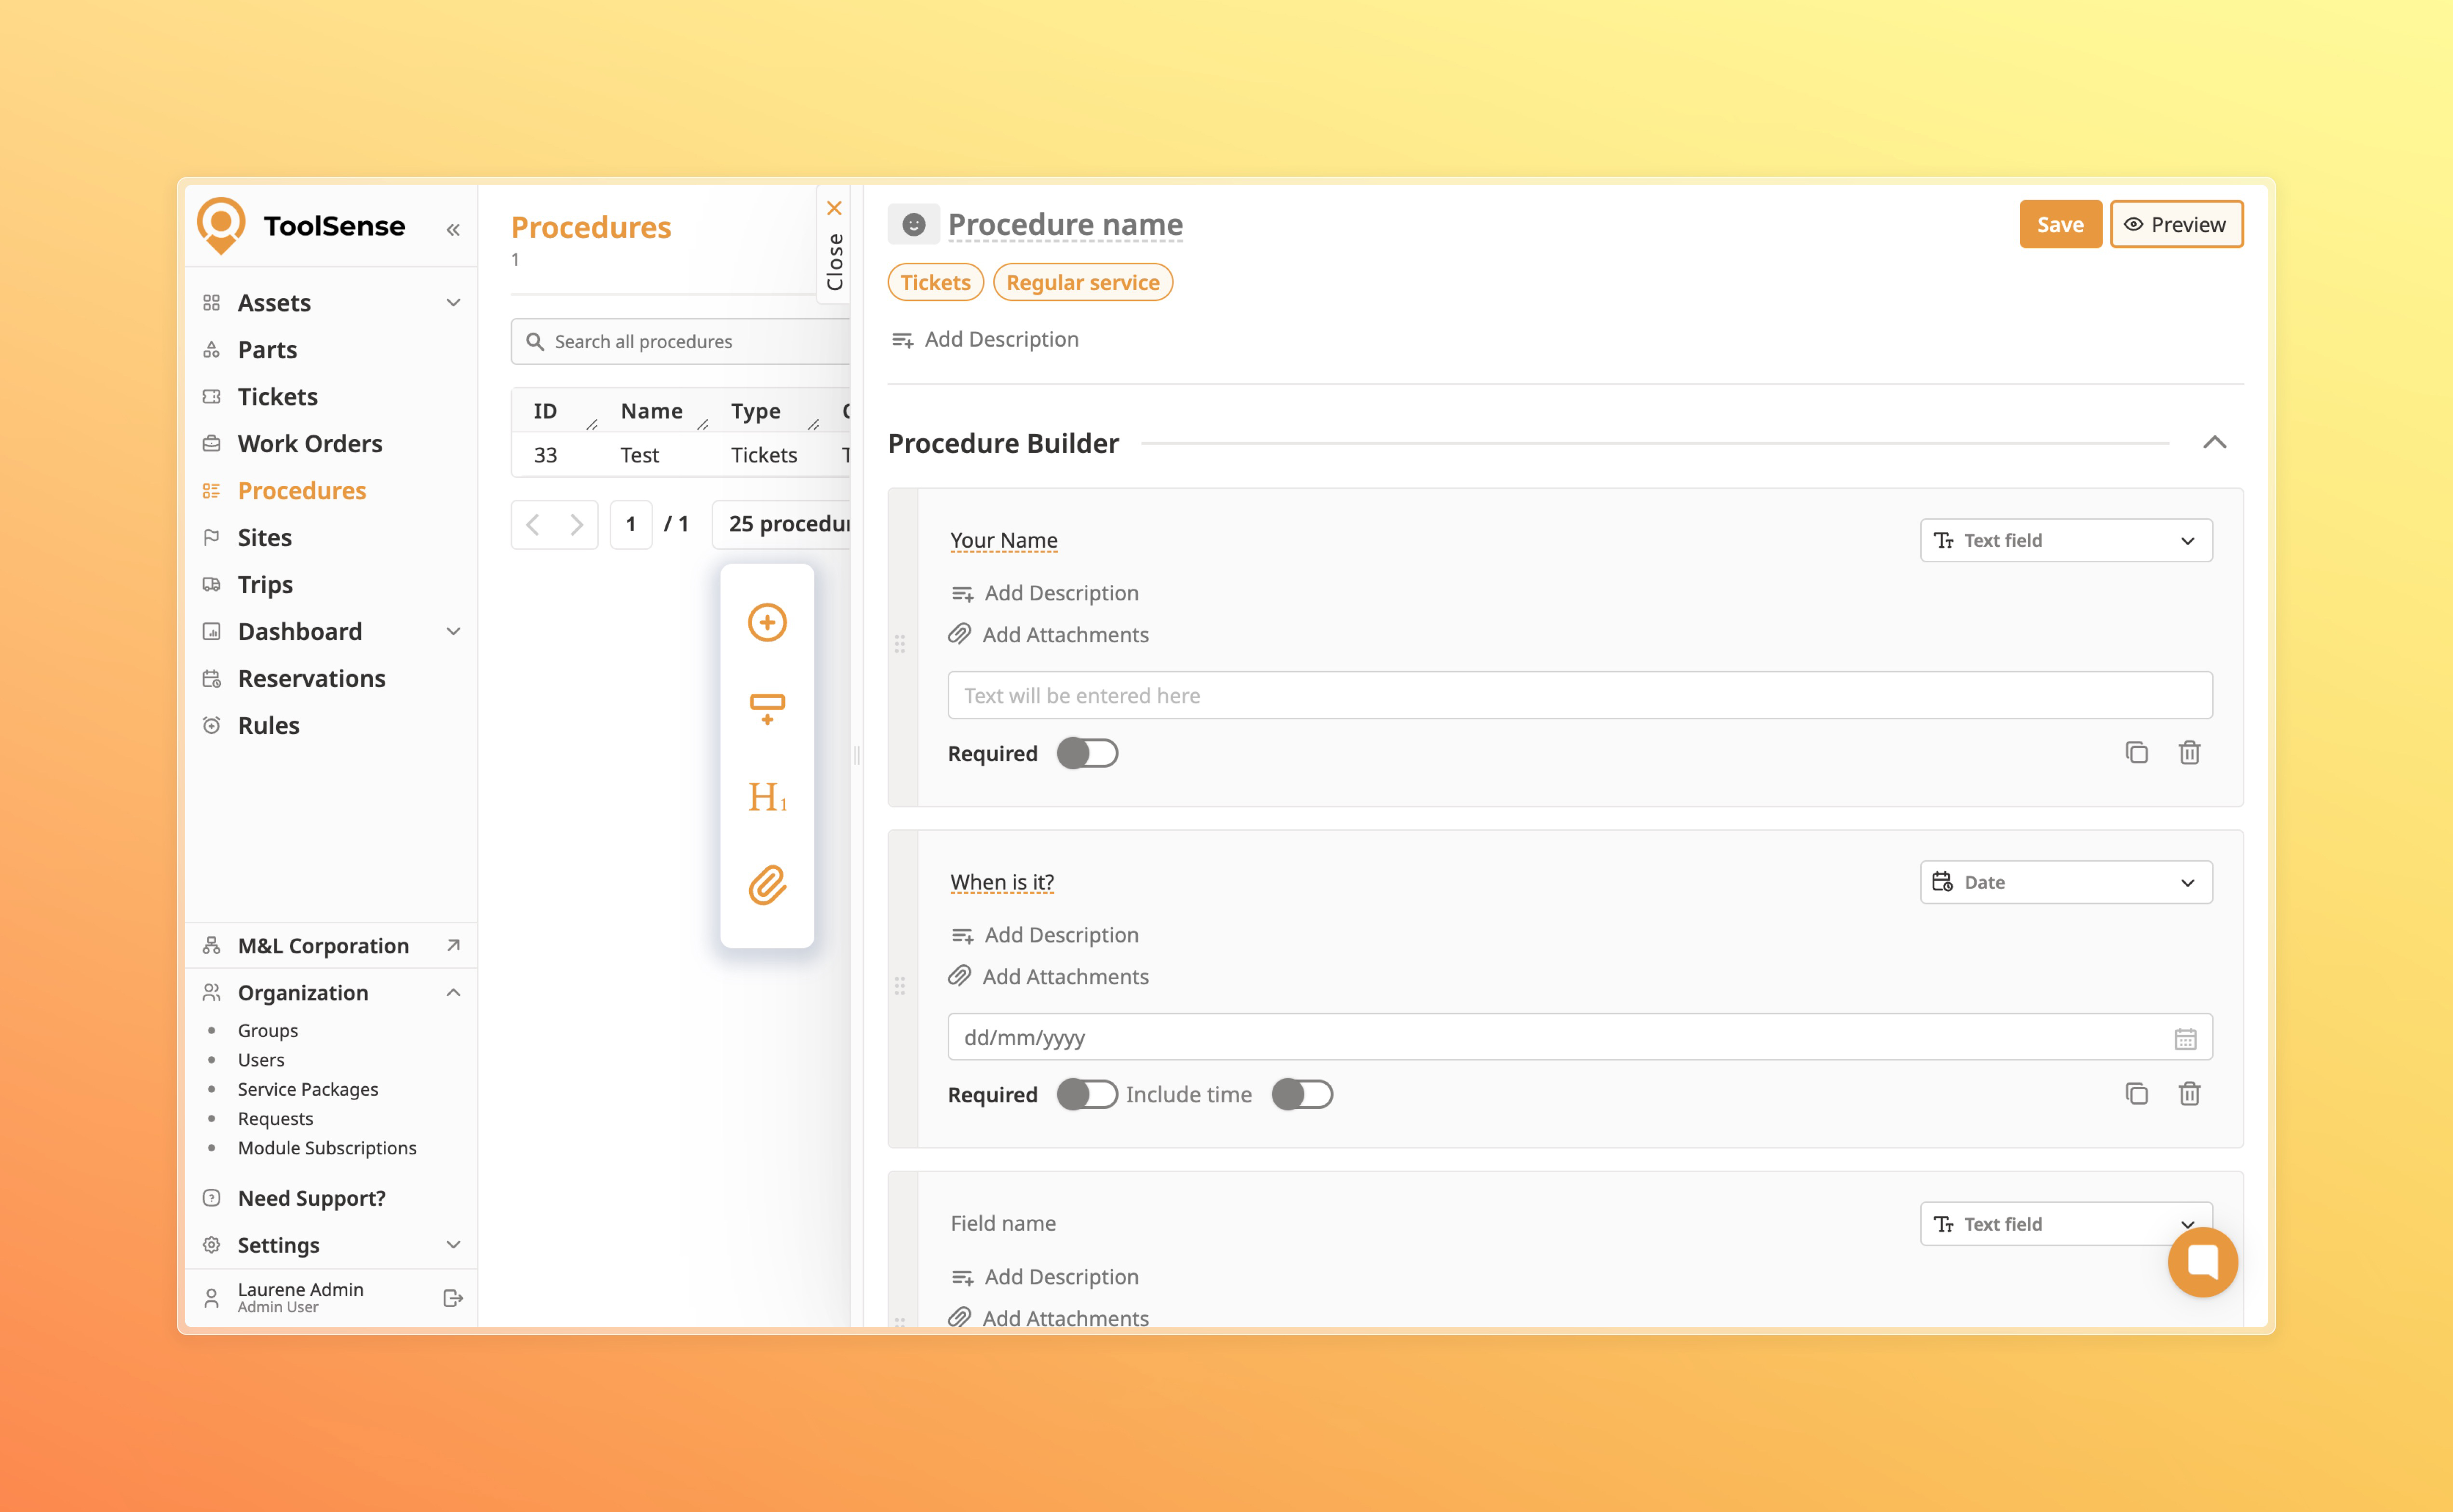
Task: Go to Reservations in sidebar
Action: 311,679
